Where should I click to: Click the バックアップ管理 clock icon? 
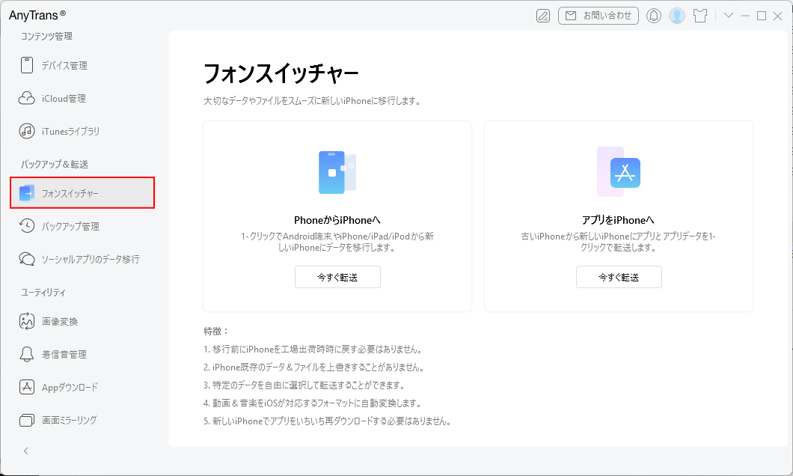pyautogui.click(x=27, y=225)
